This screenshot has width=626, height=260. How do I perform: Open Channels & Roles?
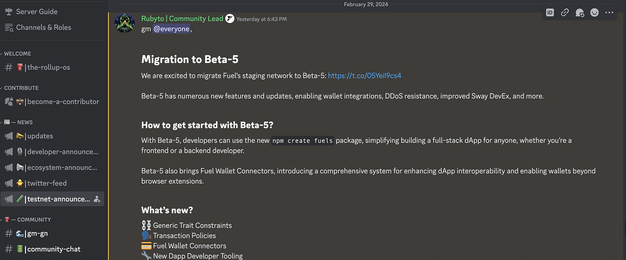(x=43, y=27)
